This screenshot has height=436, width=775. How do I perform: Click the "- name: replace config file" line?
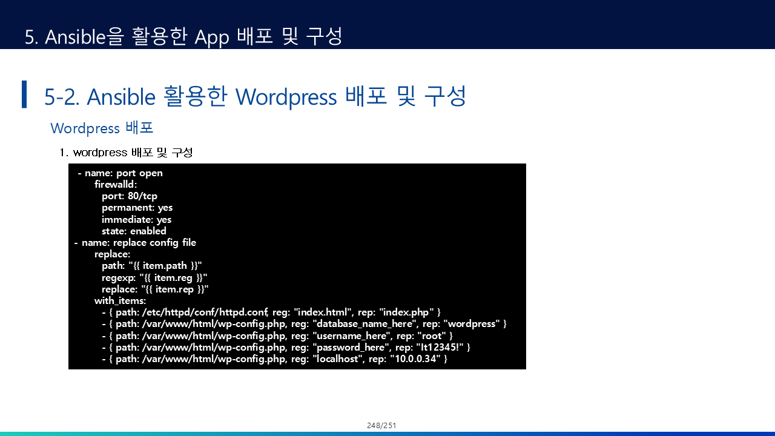pos(135,243)
